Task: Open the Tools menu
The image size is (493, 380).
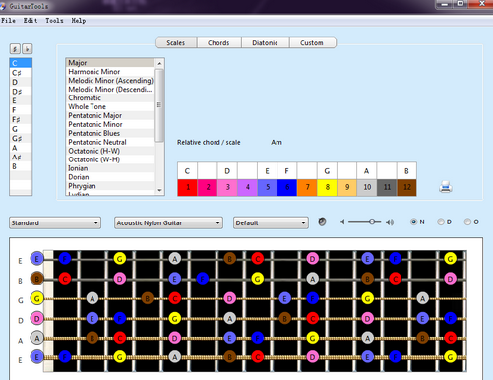Action: [54, 21]
